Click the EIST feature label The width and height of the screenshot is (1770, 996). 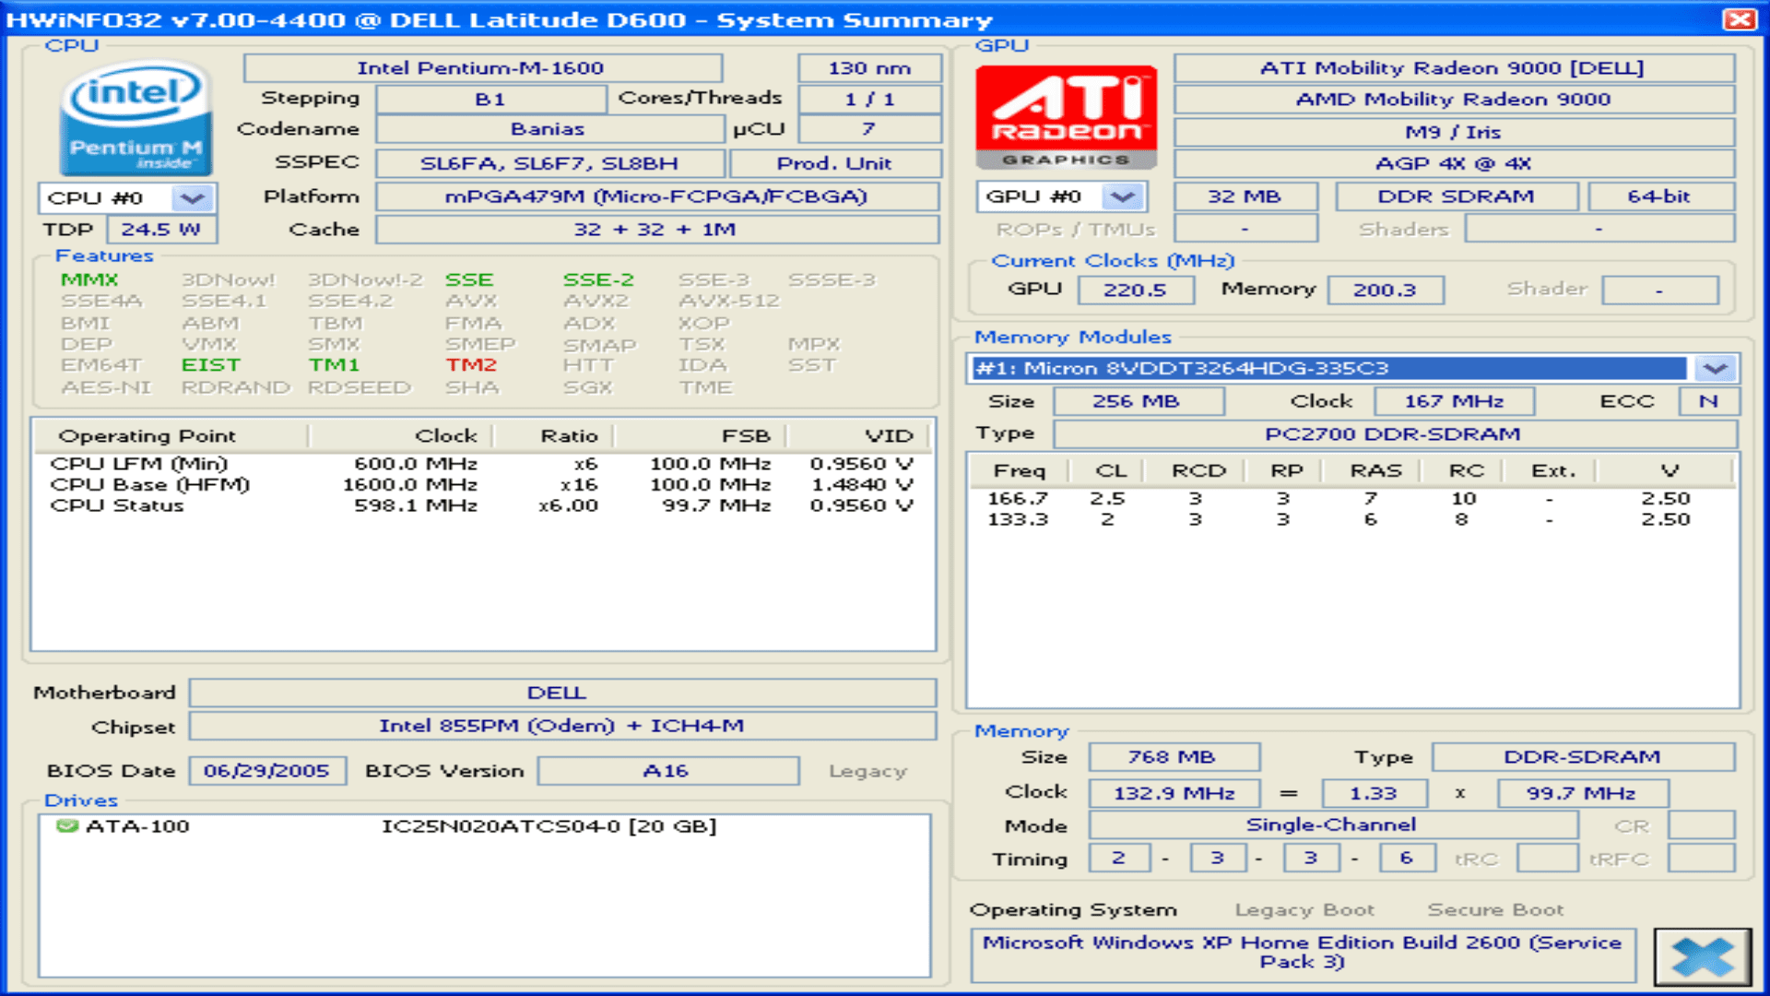(x=211, y=365)
